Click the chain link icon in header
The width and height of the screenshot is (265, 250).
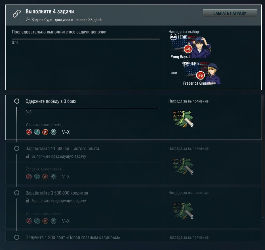click(17, 14)
